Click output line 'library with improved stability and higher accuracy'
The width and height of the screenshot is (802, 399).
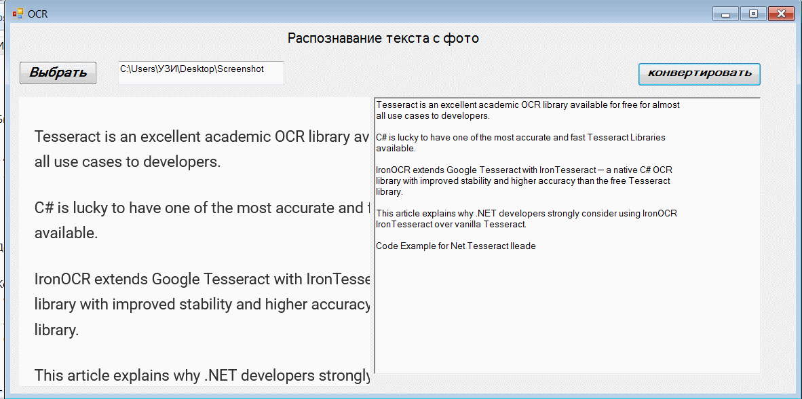click(523, 181)
